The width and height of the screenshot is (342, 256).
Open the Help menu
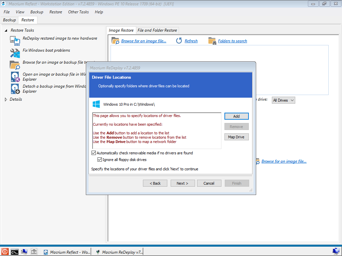tap(99, 12)
